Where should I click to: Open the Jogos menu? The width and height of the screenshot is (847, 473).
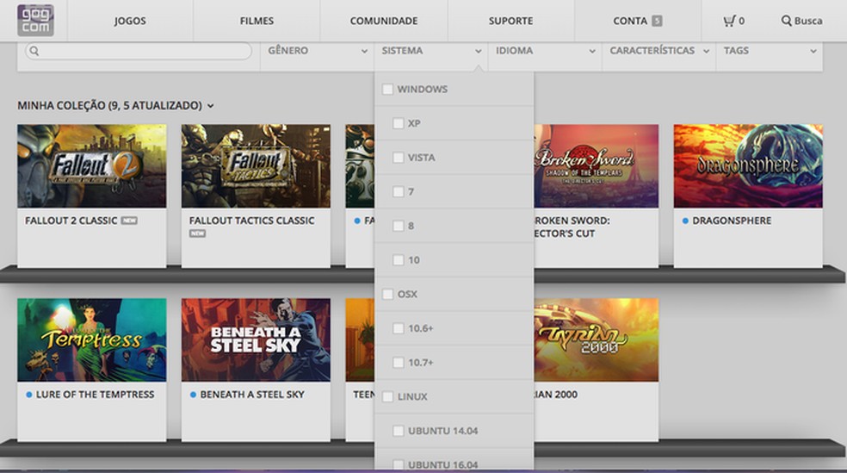130,21
